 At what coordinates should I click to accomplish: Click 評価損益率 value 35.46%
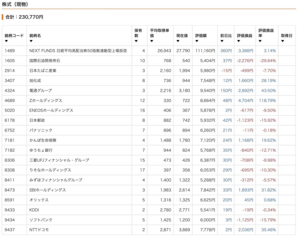[x=269, y=230]
